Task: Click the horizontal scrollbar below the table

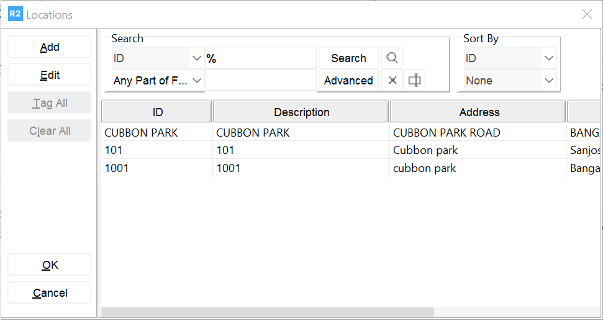Action: coord(267,312)
